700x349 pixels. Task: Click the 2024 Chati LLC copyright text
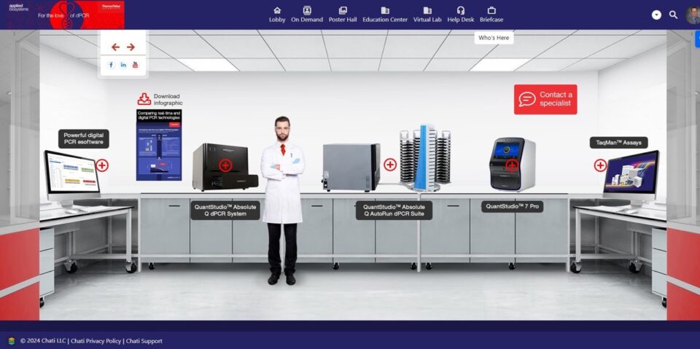(43, 341)
